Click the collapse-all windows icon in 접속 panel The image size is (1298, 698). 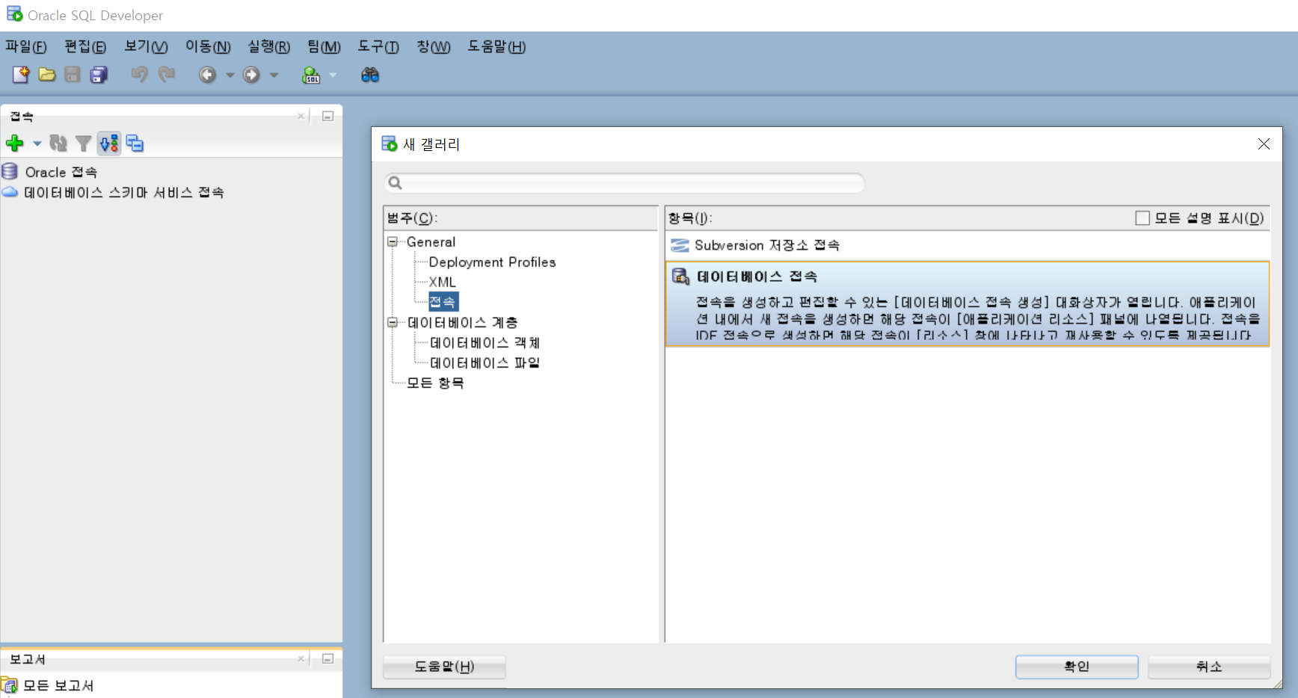pos(135,143)
